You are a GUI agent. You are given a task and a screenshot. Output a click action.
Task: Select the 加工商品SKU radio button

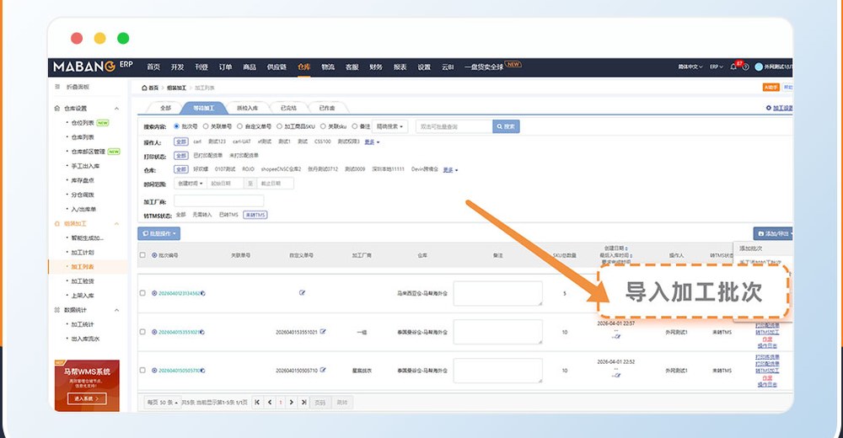click(x=279, y=126)
